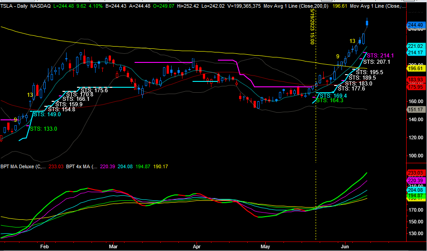The height and width of the screenshot is (251, 427).
Task: Click the STS: 170.8 stop label
Action: point(80,95)
